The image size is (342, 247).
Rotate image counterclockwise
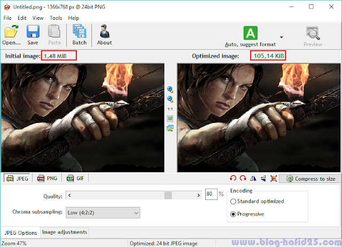[233, 179]
